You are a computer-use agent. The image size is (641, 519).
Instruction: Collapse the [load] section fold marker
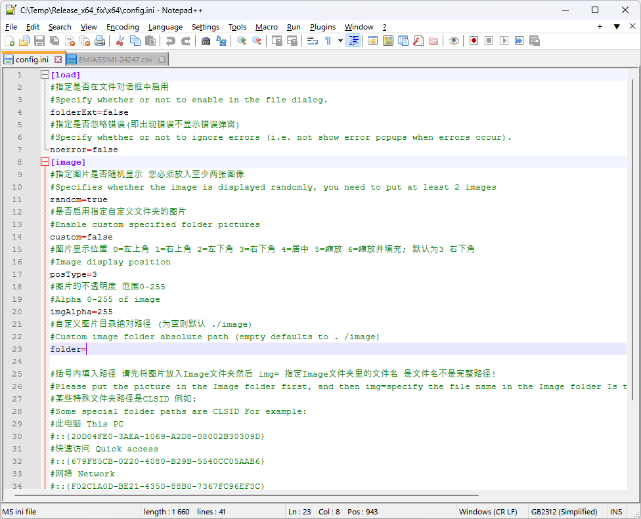pos(45,75)
